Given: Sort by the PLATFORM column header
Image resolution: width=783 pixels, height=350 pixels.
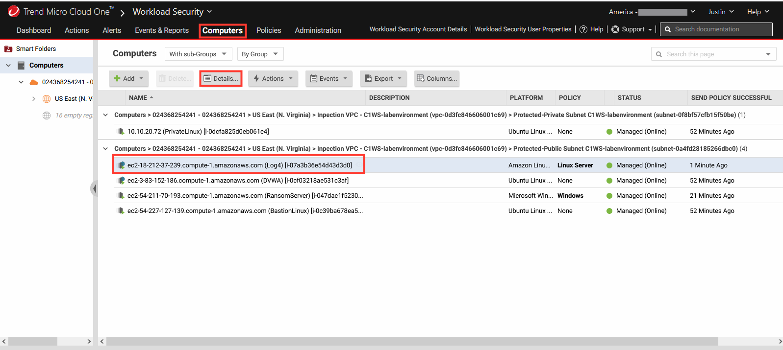Looking at the screenshot, I should tap(526, 98).
